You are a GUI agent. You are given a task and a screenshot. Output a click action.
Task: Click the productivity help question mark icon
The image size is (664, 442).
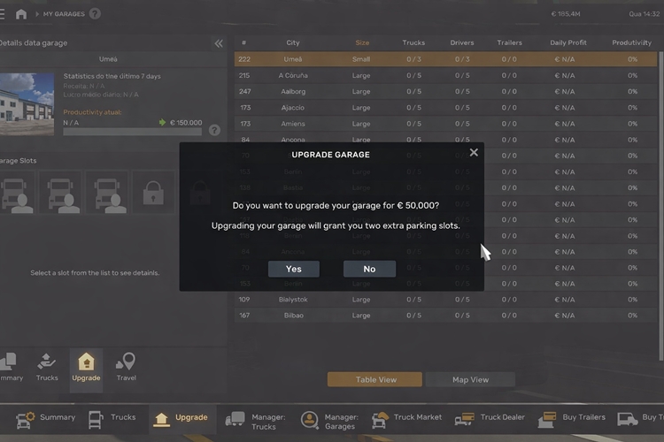(x=214, y=130)
